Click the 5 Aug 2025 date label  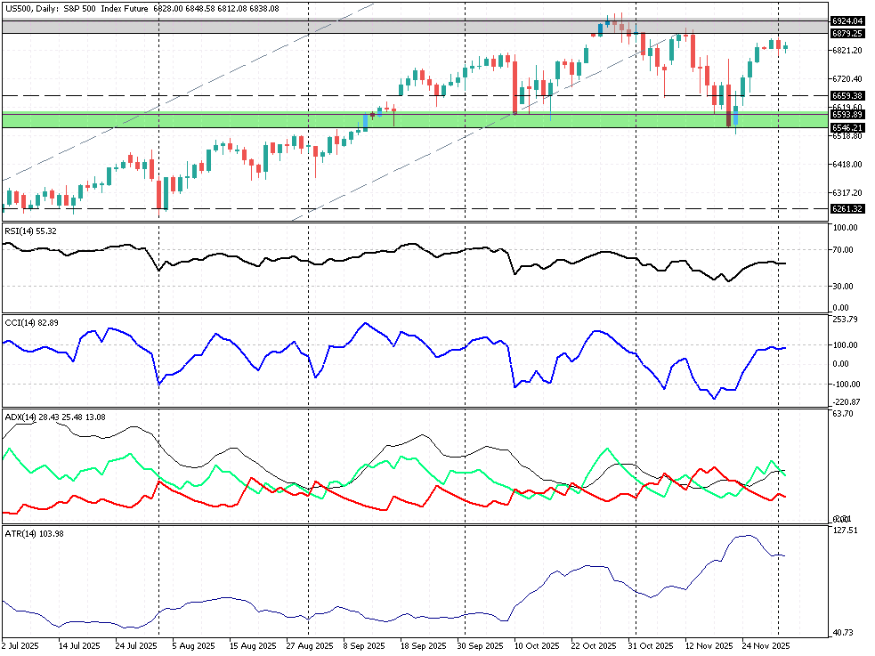[x=193, y=645]
